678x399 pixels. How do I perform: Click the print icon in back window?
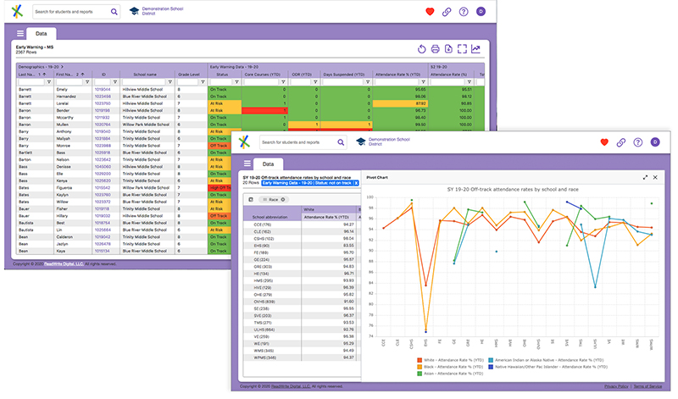435,49
